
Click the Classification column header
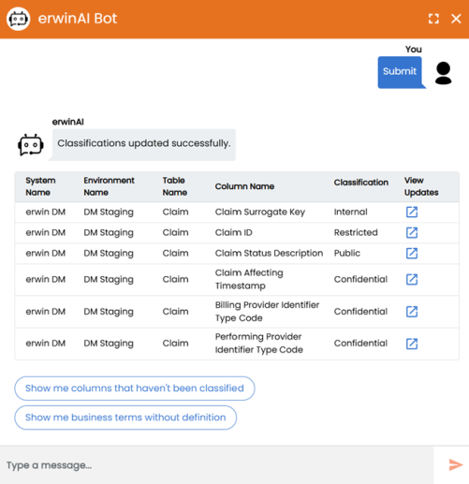tap(361, 183)
